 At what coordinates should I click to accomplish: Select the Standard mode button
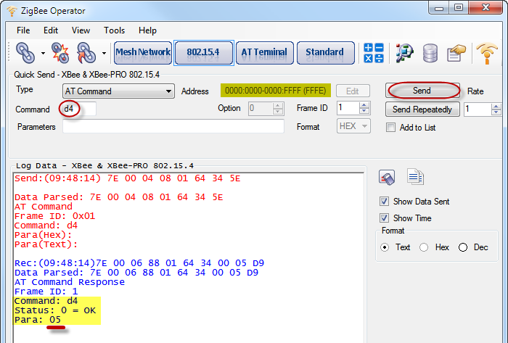[x=326, y=53]
